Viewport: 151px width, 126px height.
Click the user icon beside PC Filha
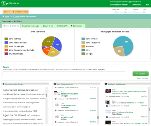coord(12,16)
